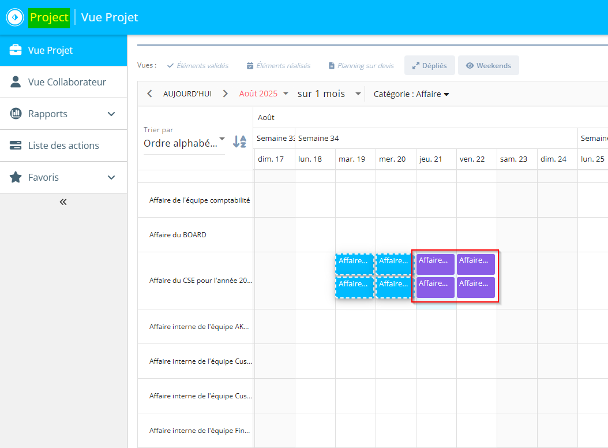Click the Dépliés button

click(429, 66)
